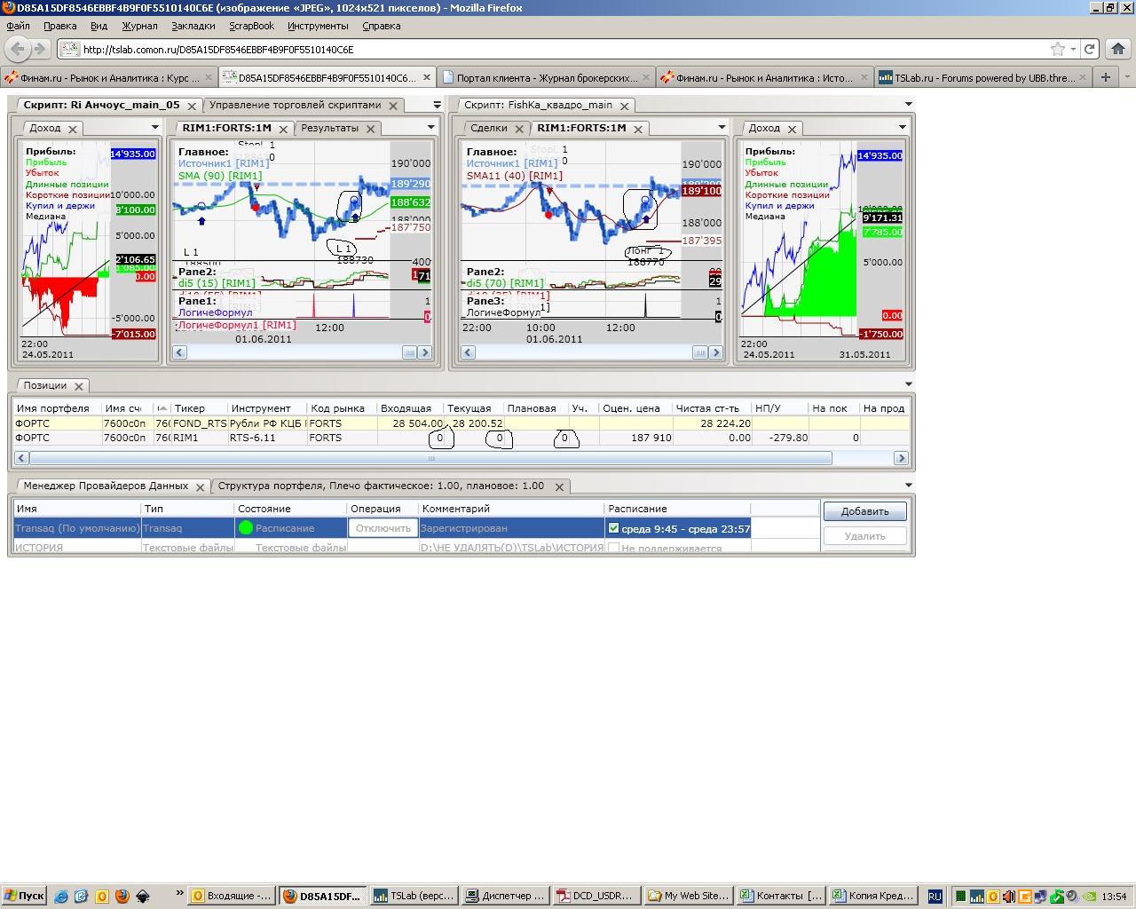1136x909 pixels.
Task: Click the browser Back arrow button
Action: [19, 50]
